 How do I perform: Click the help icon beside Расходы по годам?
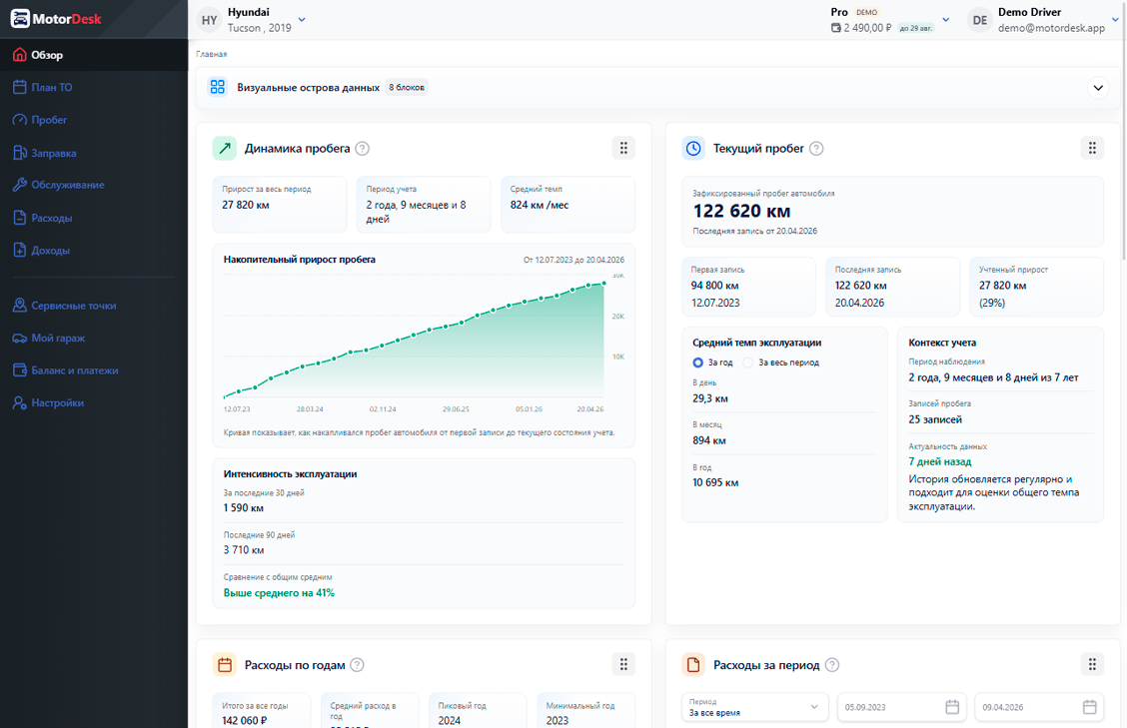[358, 665]
